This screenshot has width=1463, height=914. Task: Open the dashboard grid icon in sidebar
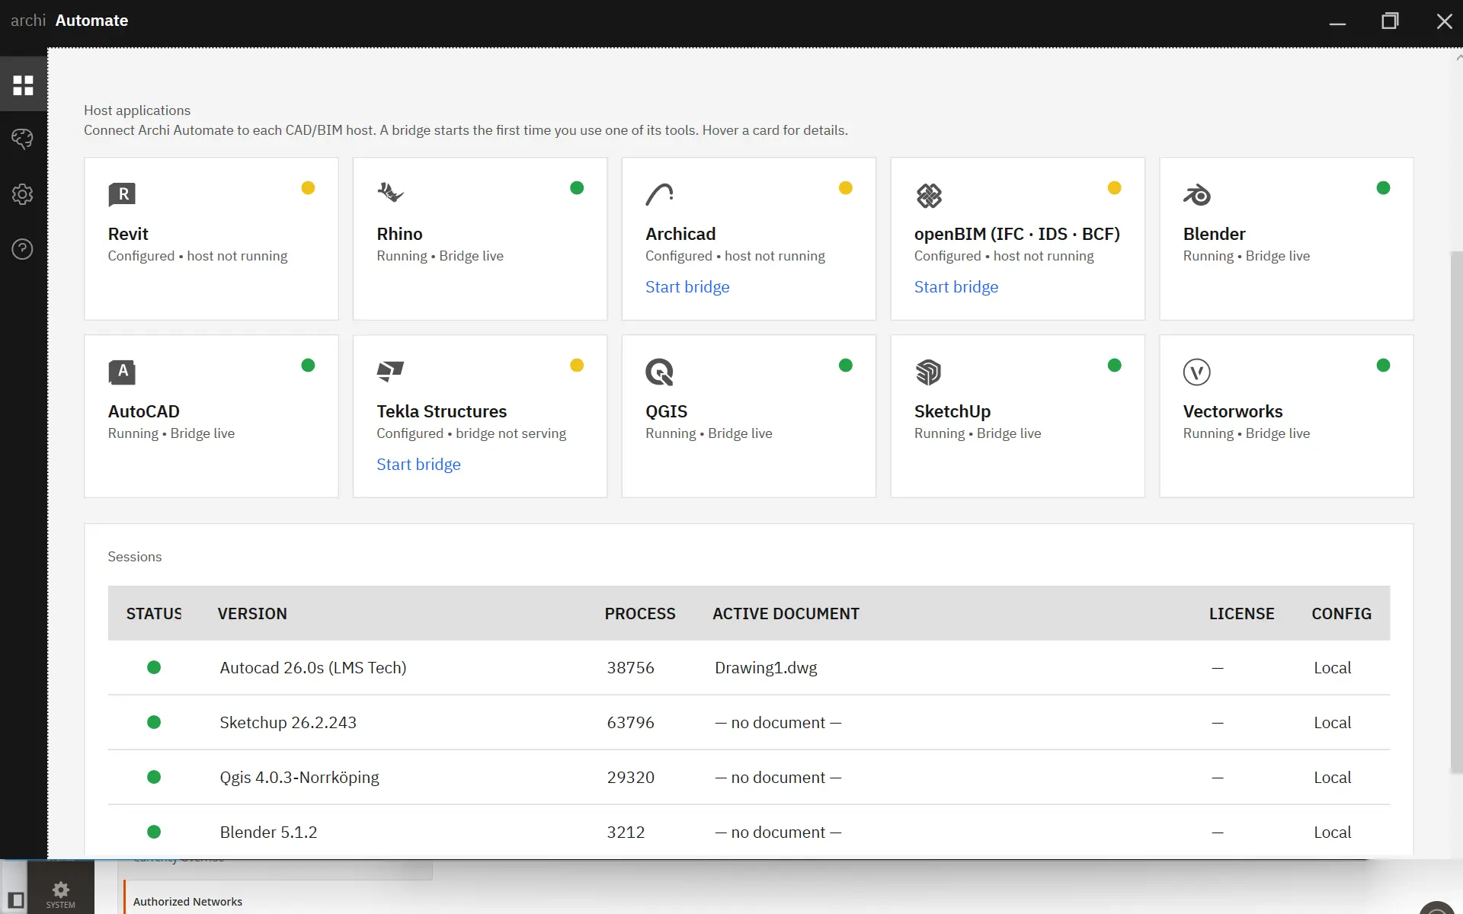pyautogui.click(x=23, y=85)
